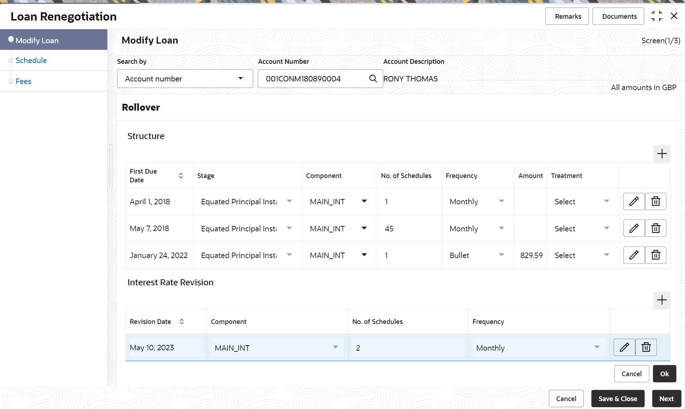Expand Frequency dropdown for Bullet row
This screenshot has width=685, height=409.
(501, 255)
